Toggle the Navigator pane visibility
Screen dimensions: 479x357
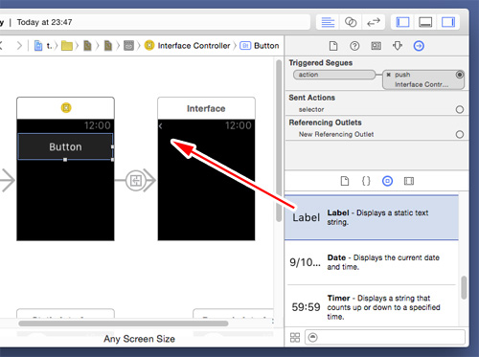click(402, 22)
